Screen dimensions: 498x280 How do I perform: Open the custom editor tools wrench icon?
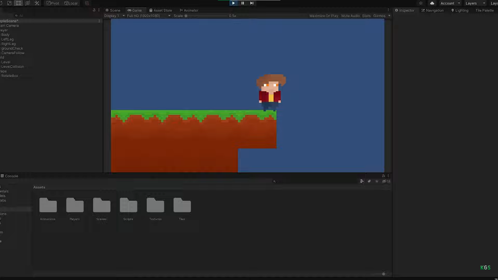[37, 3]
